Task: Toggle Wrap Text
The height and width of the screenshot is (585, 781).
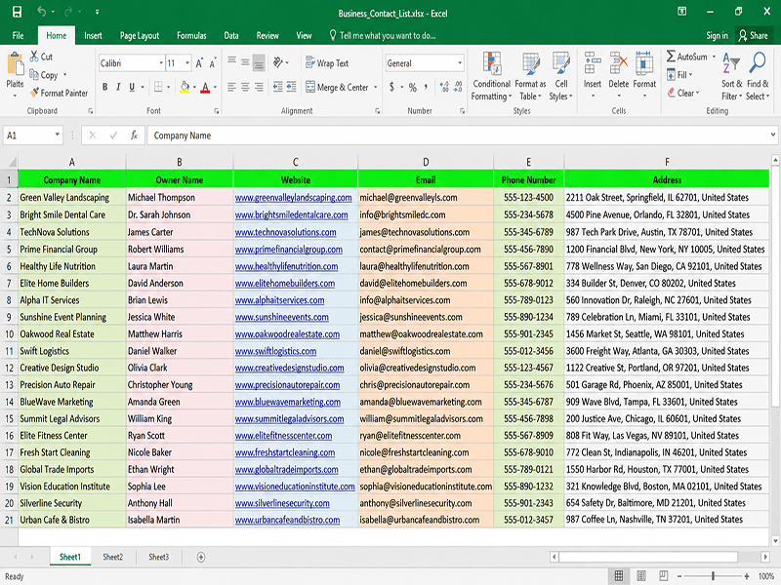Action: click(327, 63)
